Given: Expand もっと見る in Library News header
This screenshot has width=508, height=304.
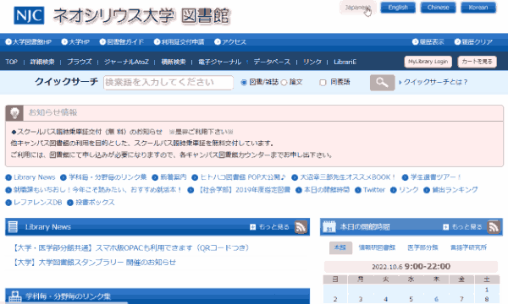Looking at the screenshot, I should click(x=270, y=227).
